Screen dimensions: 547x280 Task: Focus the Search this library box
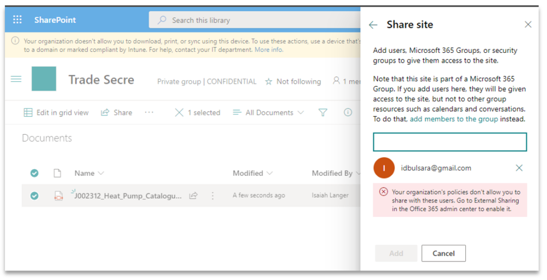coord(255,20)
